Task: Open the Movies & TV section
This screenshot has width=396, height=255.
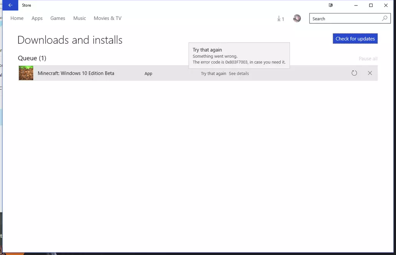Action: click(107, 18)
